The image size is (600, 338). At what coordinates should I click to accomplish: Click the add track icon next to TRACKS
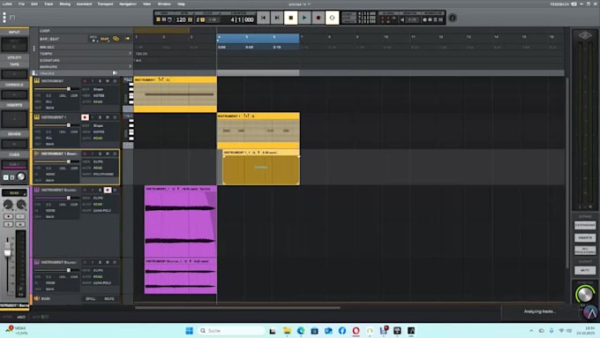(x=34, y=73)
